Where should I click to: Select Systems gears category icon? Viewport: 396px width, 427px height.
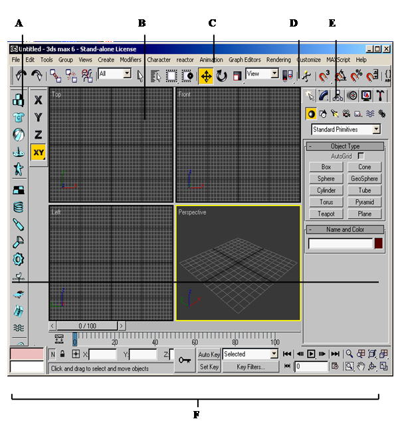[382, 114]
